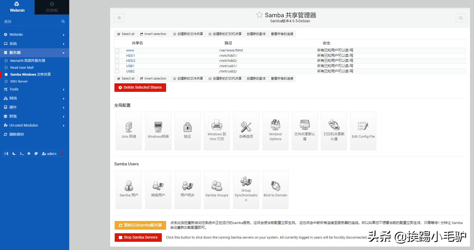Open the Unix 网络 configuration icon
Image resolution: width=474 pixels, height=250 pixels.
[129, 131]
